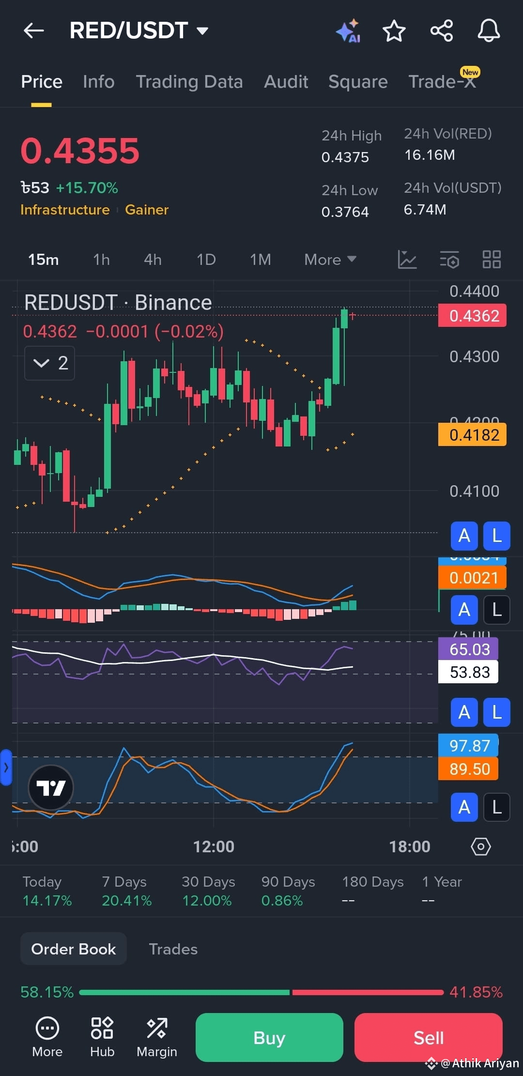Open the More menu at bottom
The width and height of the screenshot is (523, 1076).
click(47, 1037)
